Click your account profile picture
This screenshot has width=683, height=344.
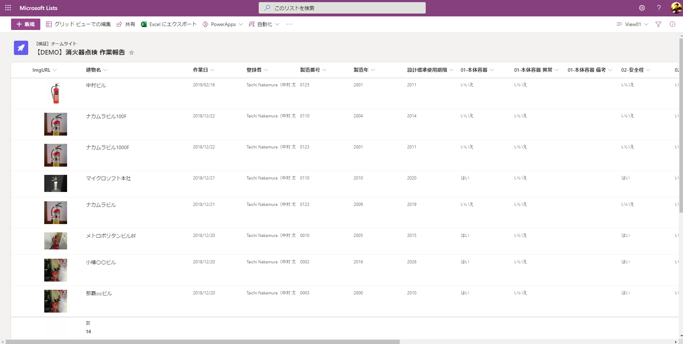click(x=676, y=7)
